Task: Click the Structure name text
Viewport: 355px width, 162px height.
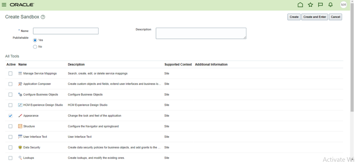Action: coord(29,126)
